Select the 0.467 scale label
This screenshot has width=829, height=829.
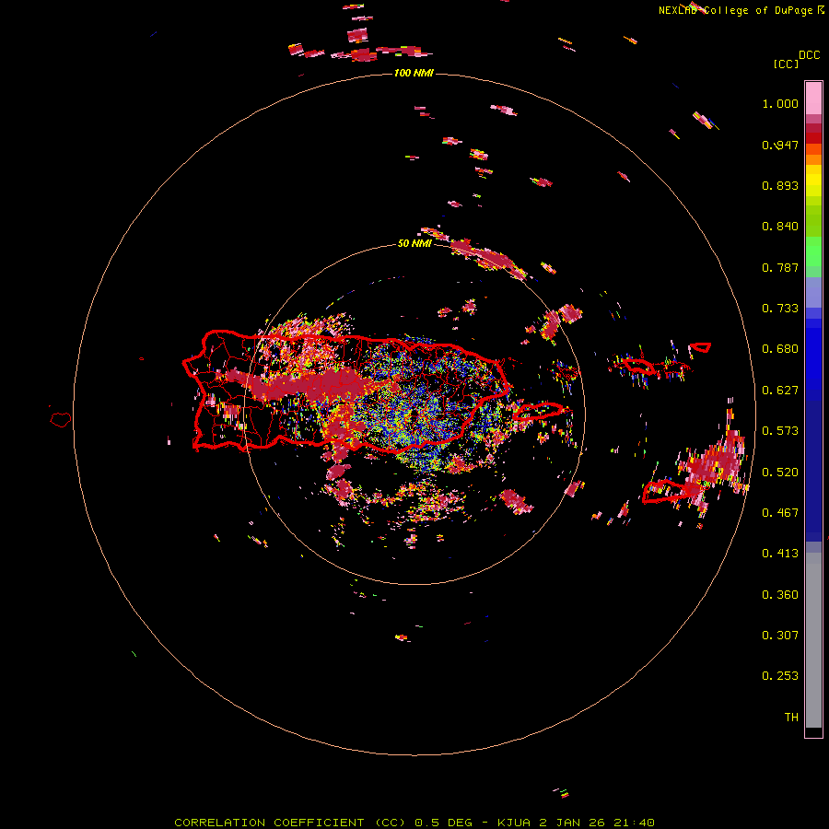780,513
